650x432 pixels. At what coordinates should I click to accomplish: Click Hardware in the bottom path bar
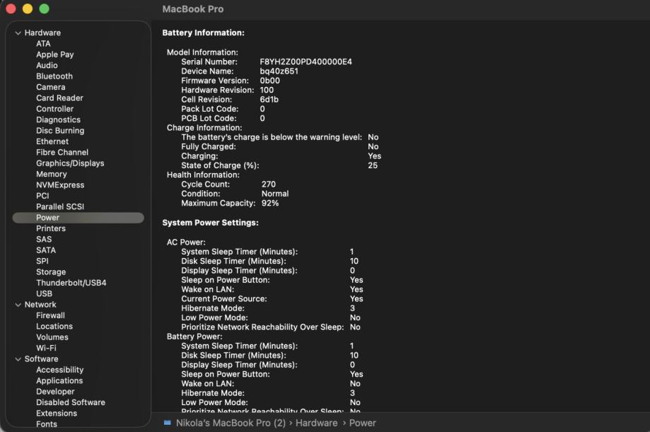click(x=316, y=423)
